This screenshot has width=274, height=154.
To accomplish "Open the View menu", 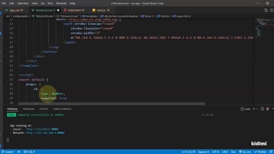I will (x=34, y=3).
